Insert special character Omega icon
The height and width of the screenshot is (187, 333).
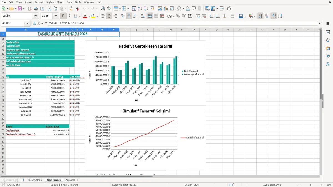click(x=179, y=9)
